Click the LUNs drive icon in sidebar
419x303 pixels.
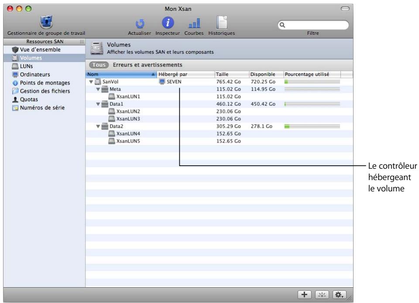point(15,66)
